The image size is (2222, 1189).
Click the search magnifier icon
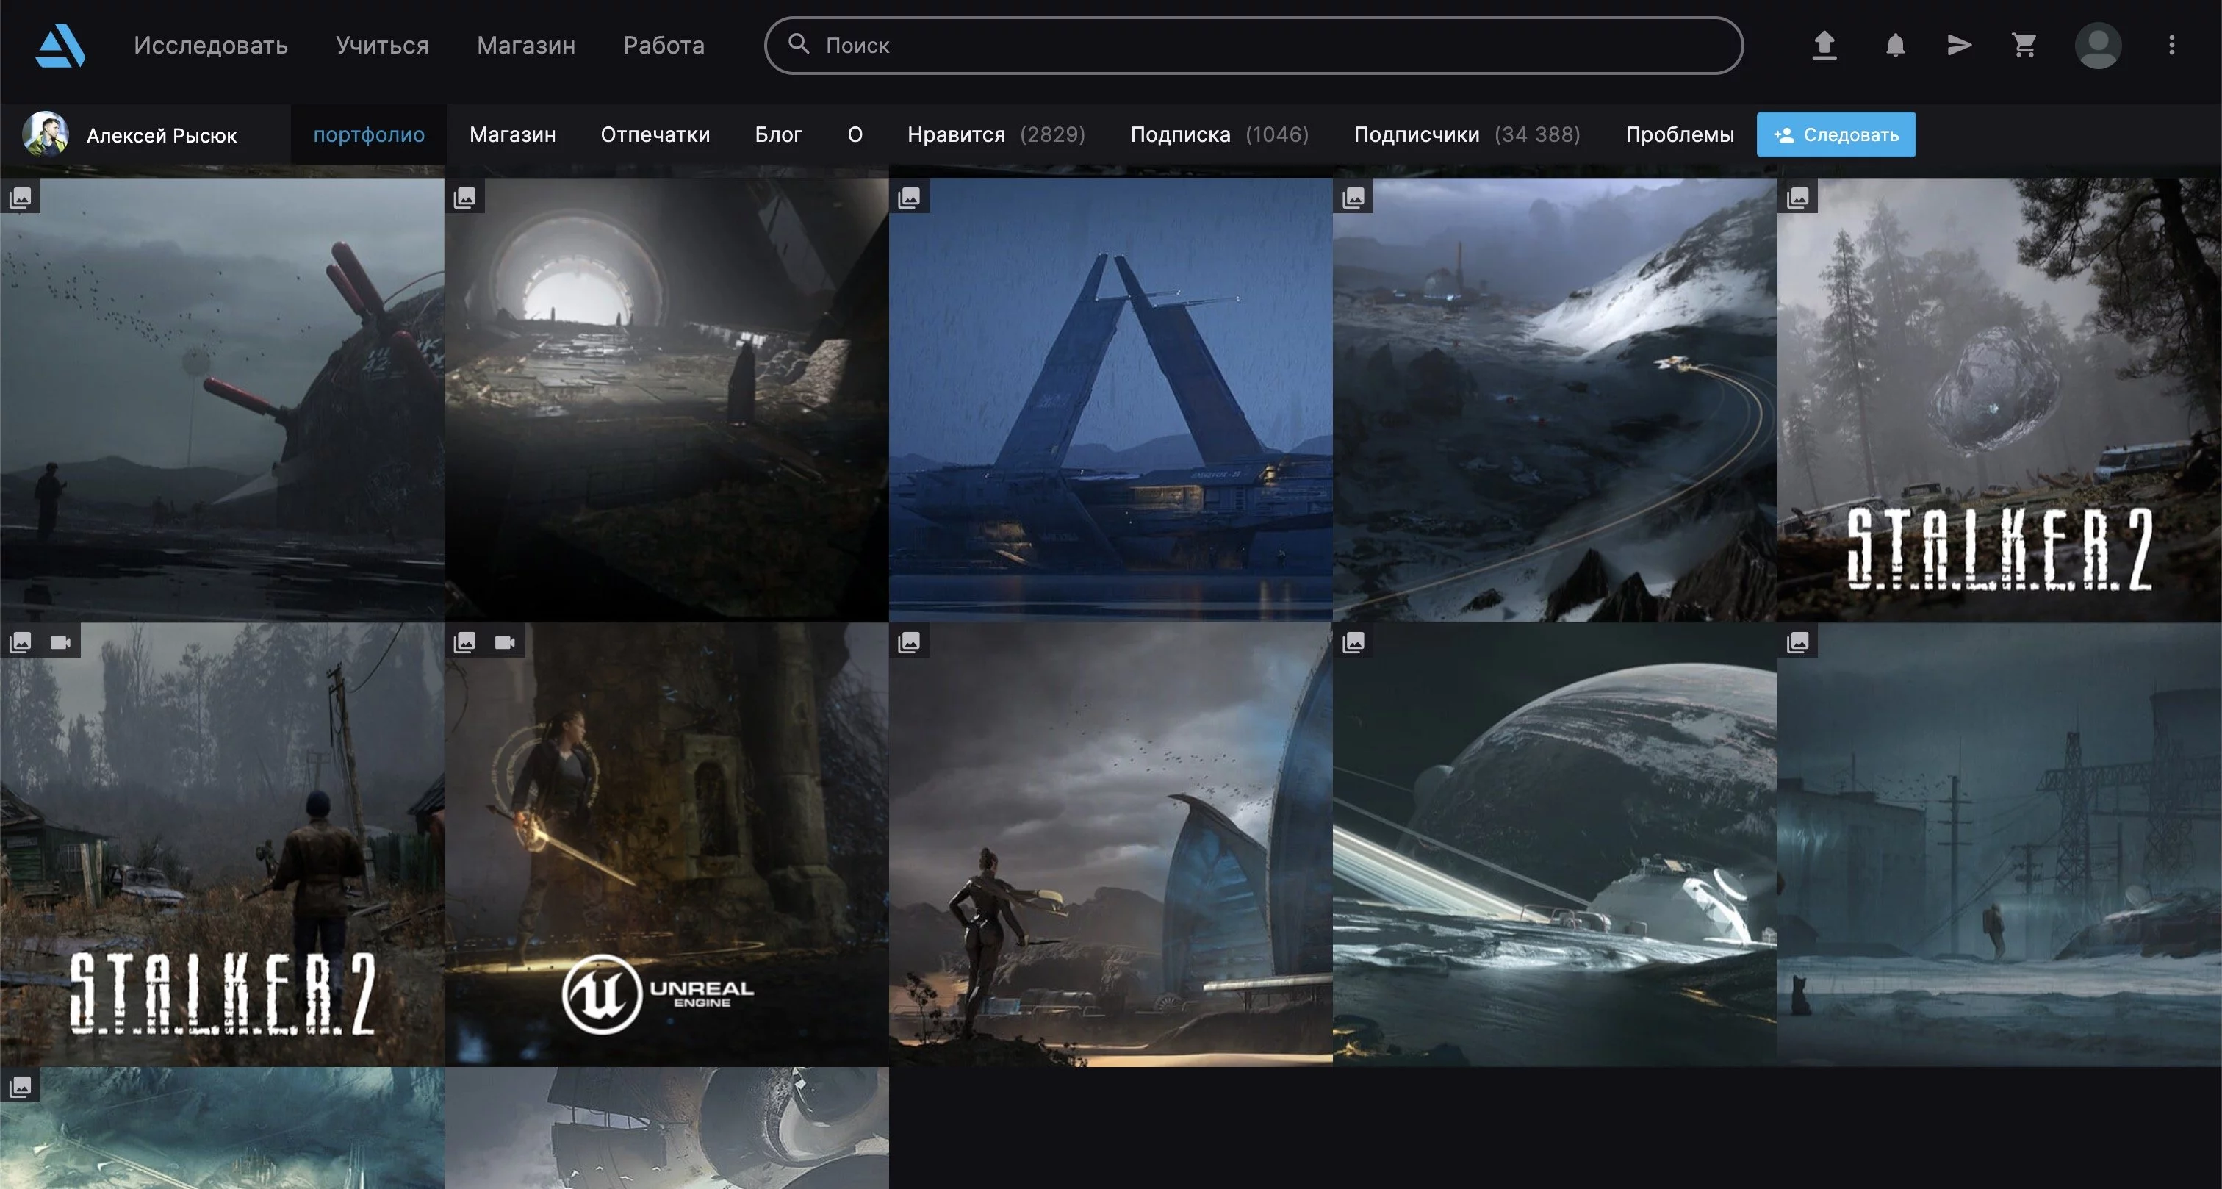pos(799,43)
